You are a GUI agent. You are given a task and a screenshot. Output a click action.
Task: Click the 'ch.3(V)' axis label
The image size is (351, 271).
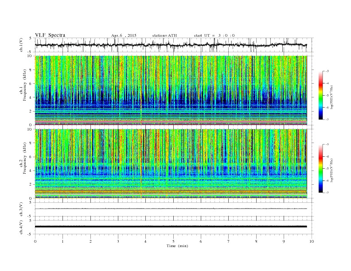pos(21,209)
